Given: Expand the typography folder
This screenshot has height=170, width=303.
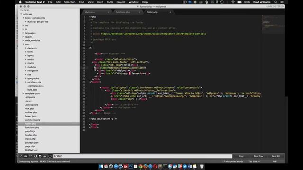Looking at the screenshot, I should tap(26, 78).
